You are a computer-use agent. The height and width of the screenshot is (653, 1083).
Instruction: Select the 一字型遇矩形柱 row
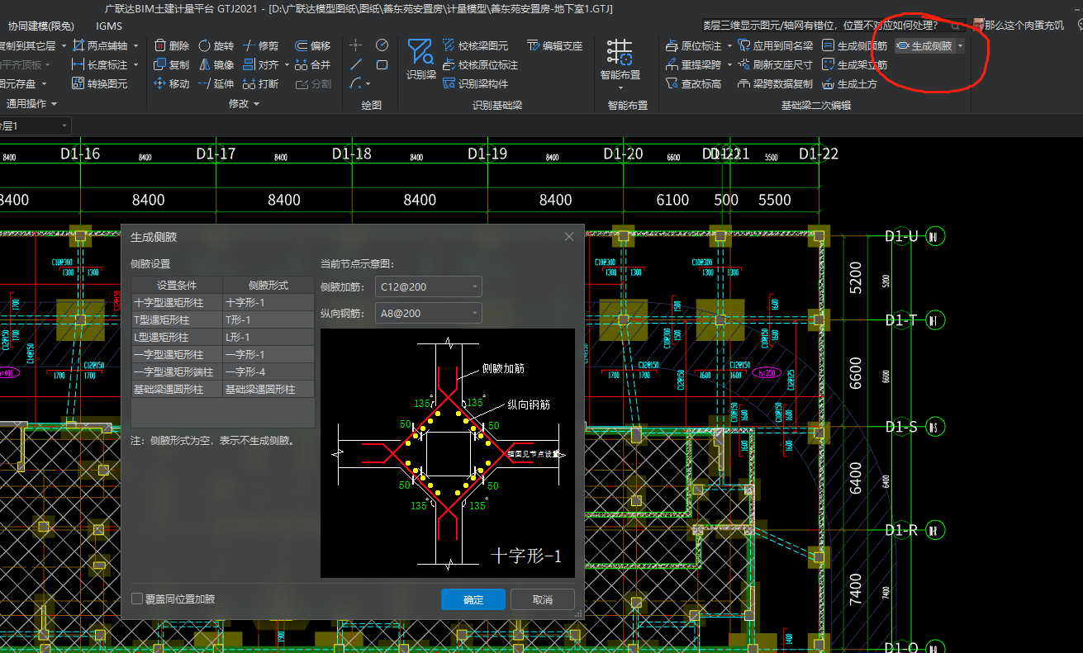pyautogui.click(x=222, y=355)
